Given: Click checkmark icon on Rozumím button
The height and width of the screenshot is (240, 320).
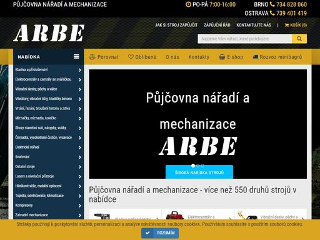Looking at the screenshot, I should click(x=147, y=233).
